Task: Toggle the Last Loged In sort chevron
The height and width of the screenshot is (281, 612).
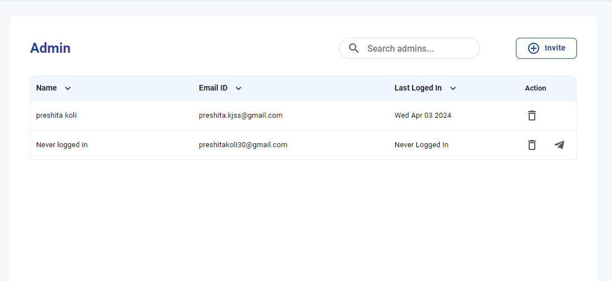Action: coord(453,88)
